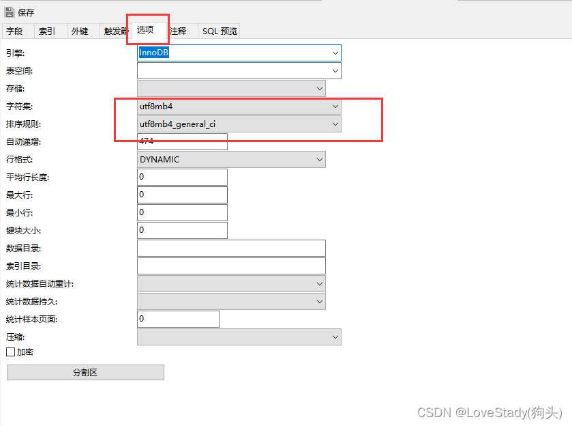The image size is (572, 426).
Task: Click the 最大行 max rows field
Action: tap(183, 195)
